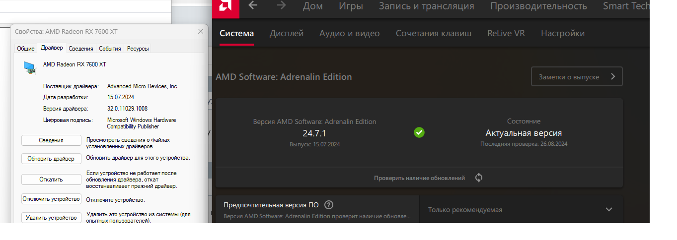The height and width of the screenshot is (240, 677).
Task: Click the green checkmark status icon
Action: pos(419,132)
